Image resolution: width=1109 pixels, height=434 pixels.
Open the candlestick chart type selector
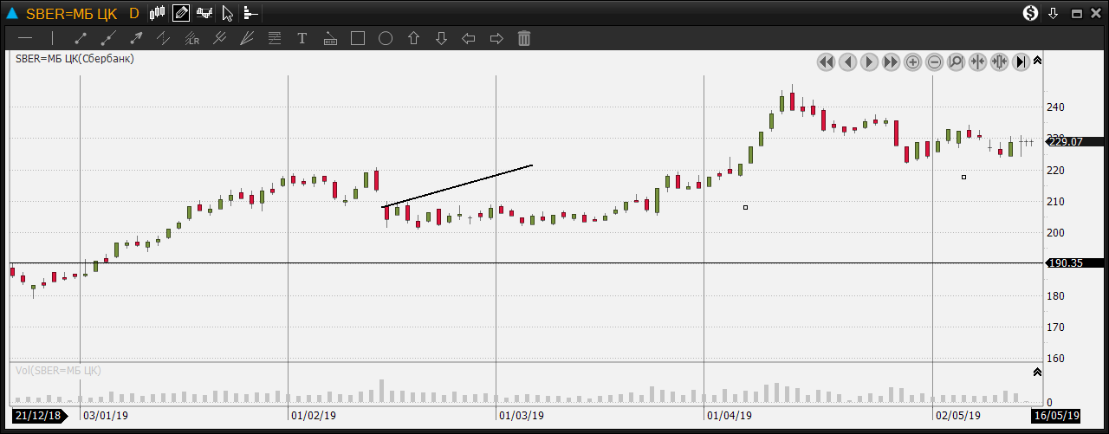pos(158,13)
